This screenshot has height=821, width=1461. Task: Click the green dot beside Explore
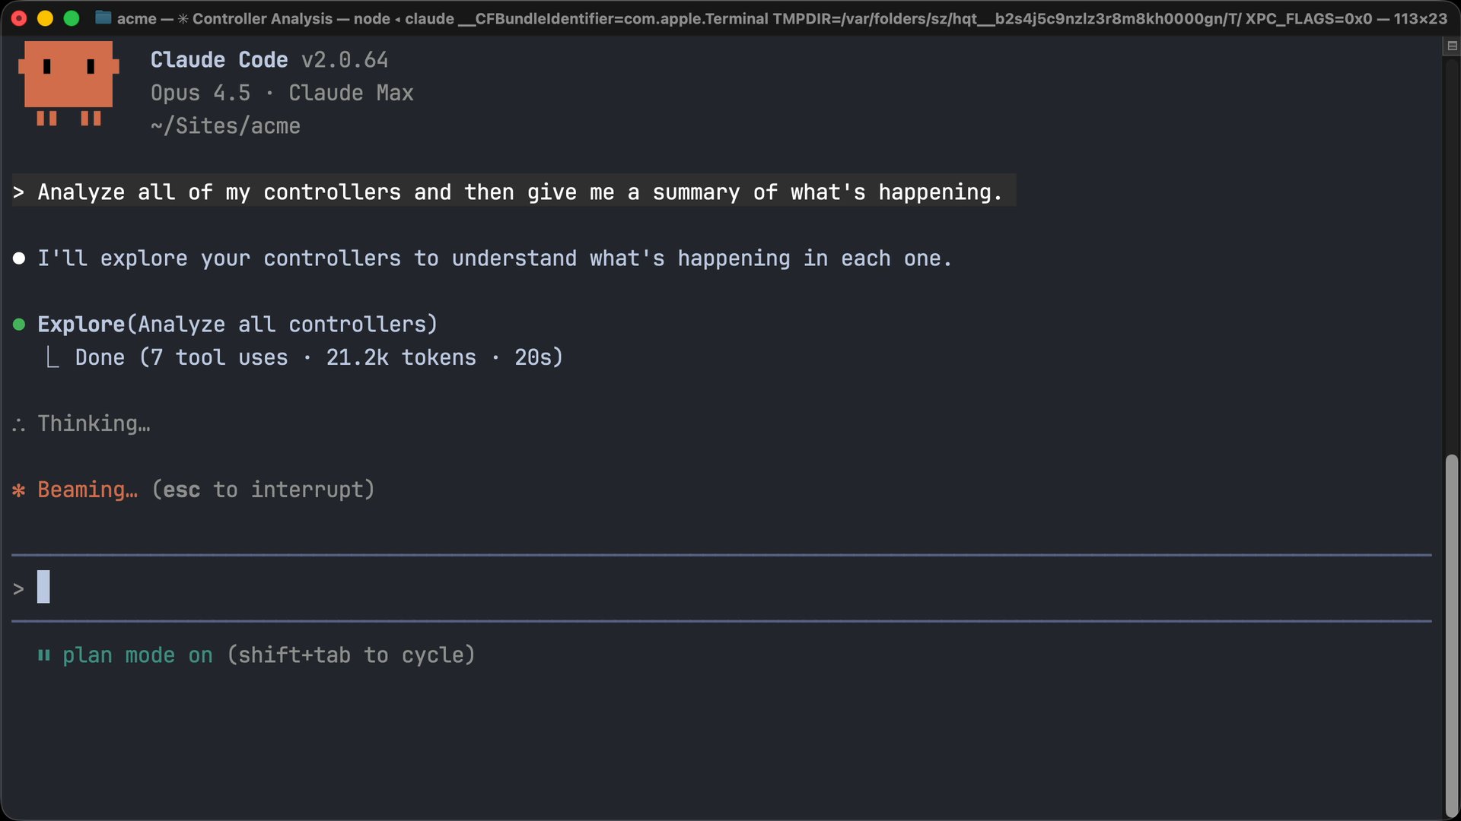[x=20, y=324]
